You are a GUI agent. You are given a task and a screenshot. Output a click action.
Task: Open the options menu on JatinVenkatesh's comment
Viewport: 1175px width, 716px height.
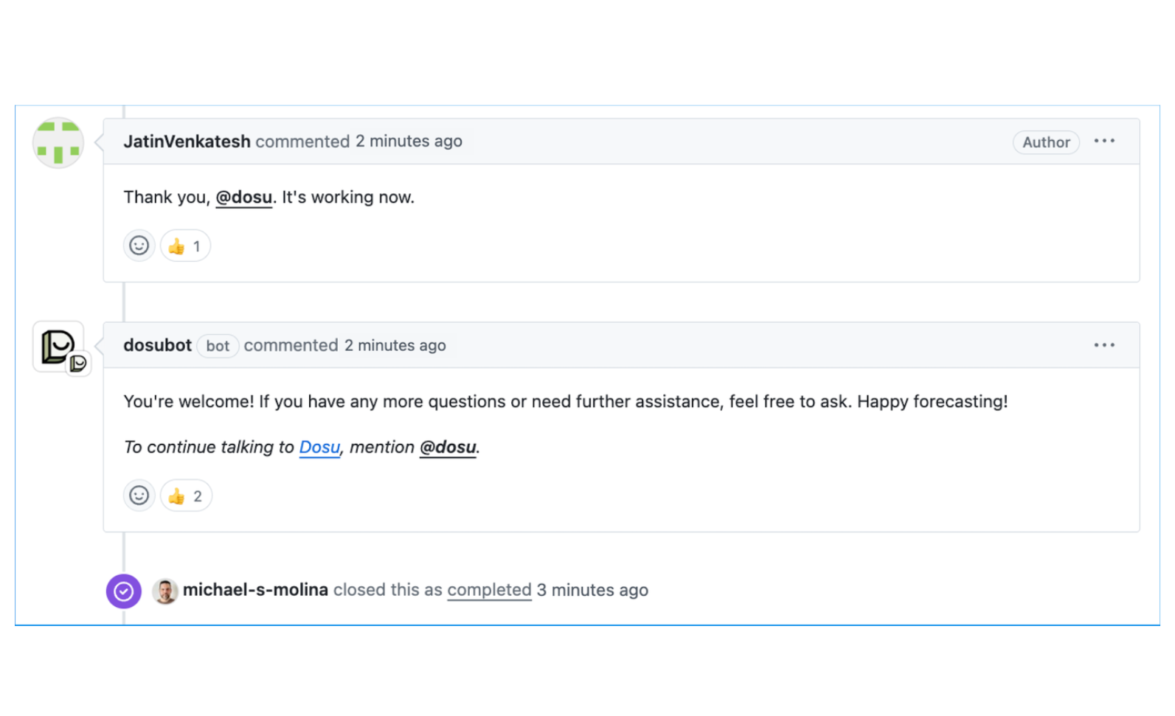(x=1103, y=142)
